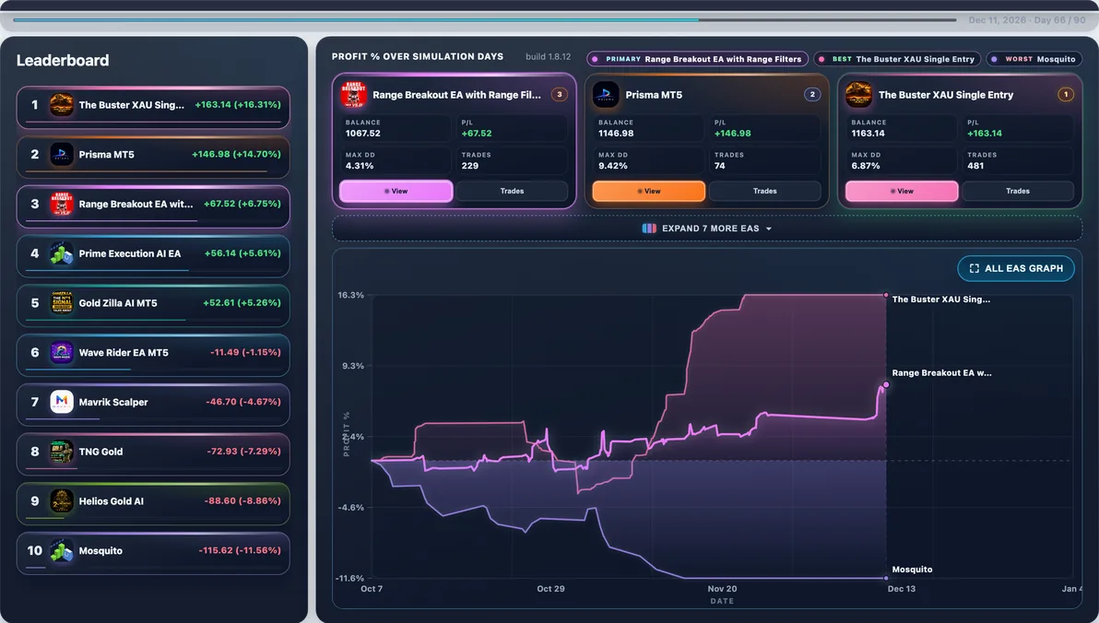Click Range Breakout EA leaderboard icon
The image size is (1099, 623).
[x=61, y=204]
